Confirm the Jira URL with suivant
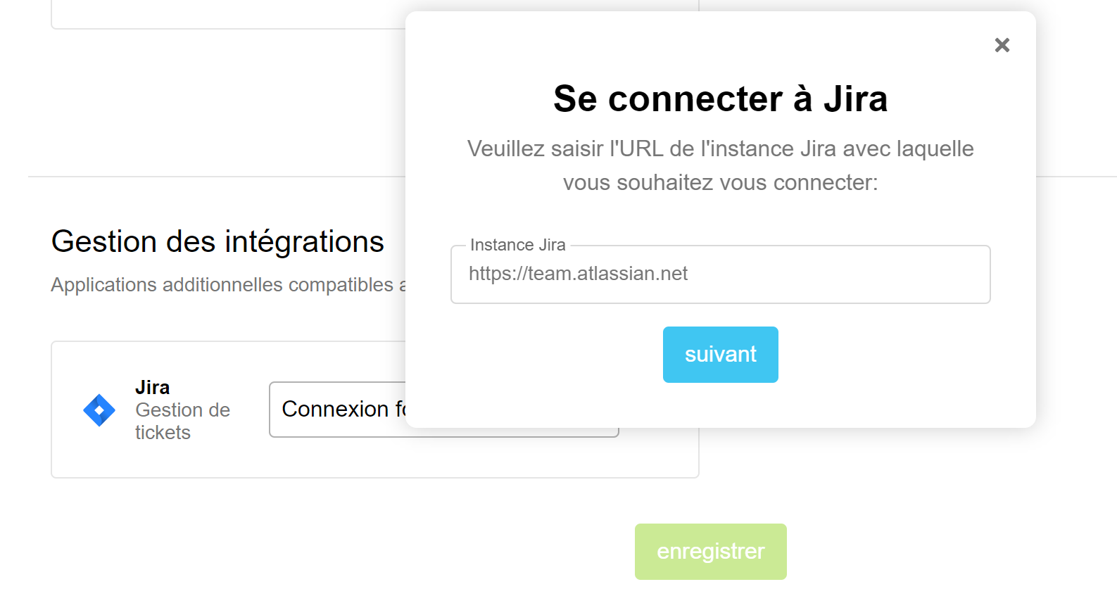Viewport: 1117px width, 608px height. [720, 354]
